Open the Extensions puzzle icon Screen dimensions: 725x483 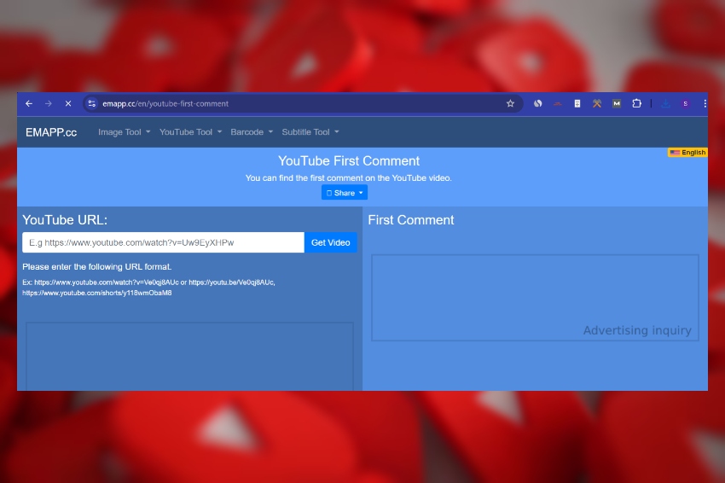636,103
